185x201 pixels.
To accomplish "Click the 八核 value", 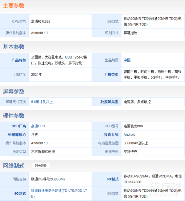I will pyautogui.click(x=35, y=135).
